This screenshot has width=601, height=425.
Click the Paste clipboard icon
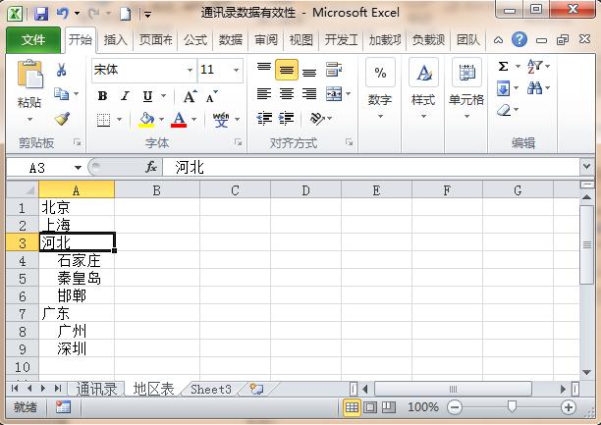tap(29, 74)
